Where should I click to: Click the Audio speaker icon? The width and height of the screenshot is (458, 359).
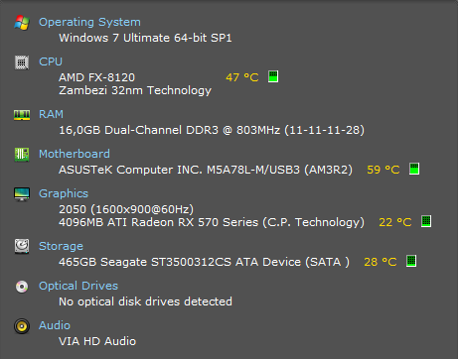click(x=22, y=326)
